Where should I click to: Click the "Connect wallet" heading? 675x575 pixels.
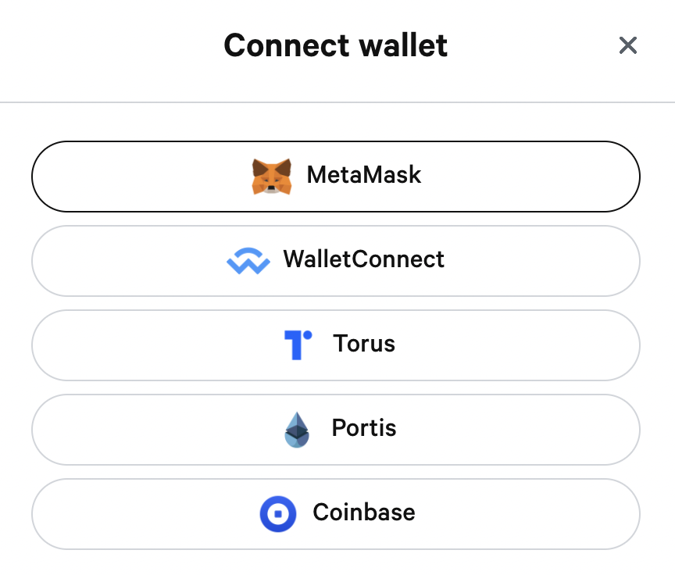(336, 45)
